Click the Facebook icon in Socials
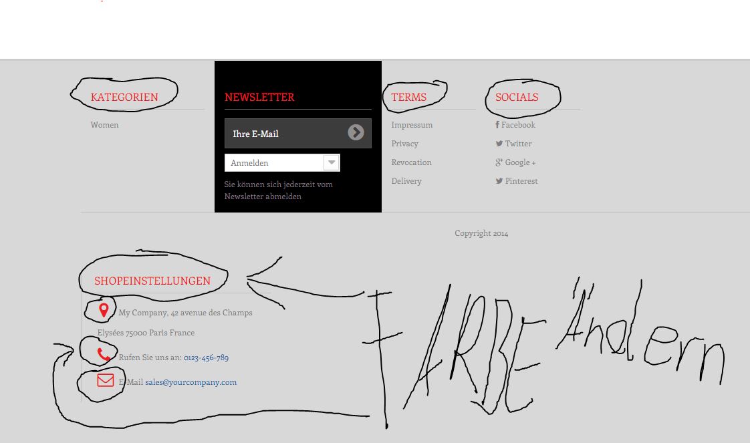The image size is (750, 443). [x=497, y=125]
